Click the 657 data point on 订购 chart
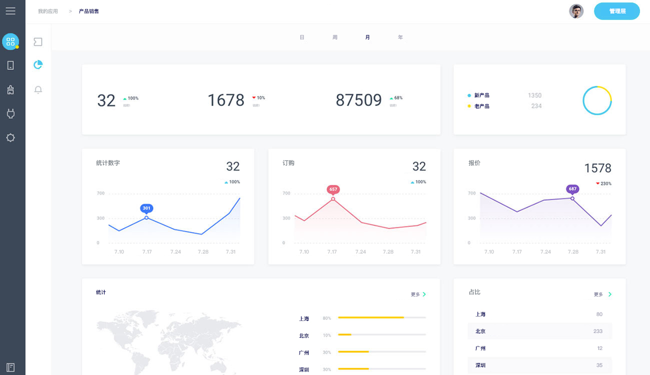The height and width of the screenshot is (375, 650). (x=333, y=199)
